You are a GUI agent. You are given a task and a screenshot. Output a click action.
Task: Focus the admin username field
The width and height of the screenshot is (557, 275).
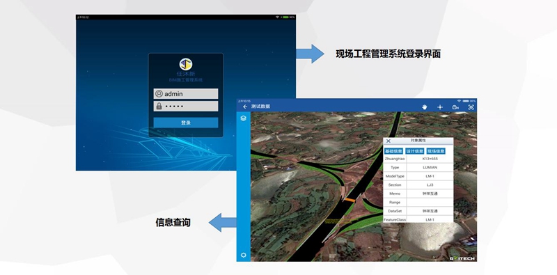click(x=186, y=94)
